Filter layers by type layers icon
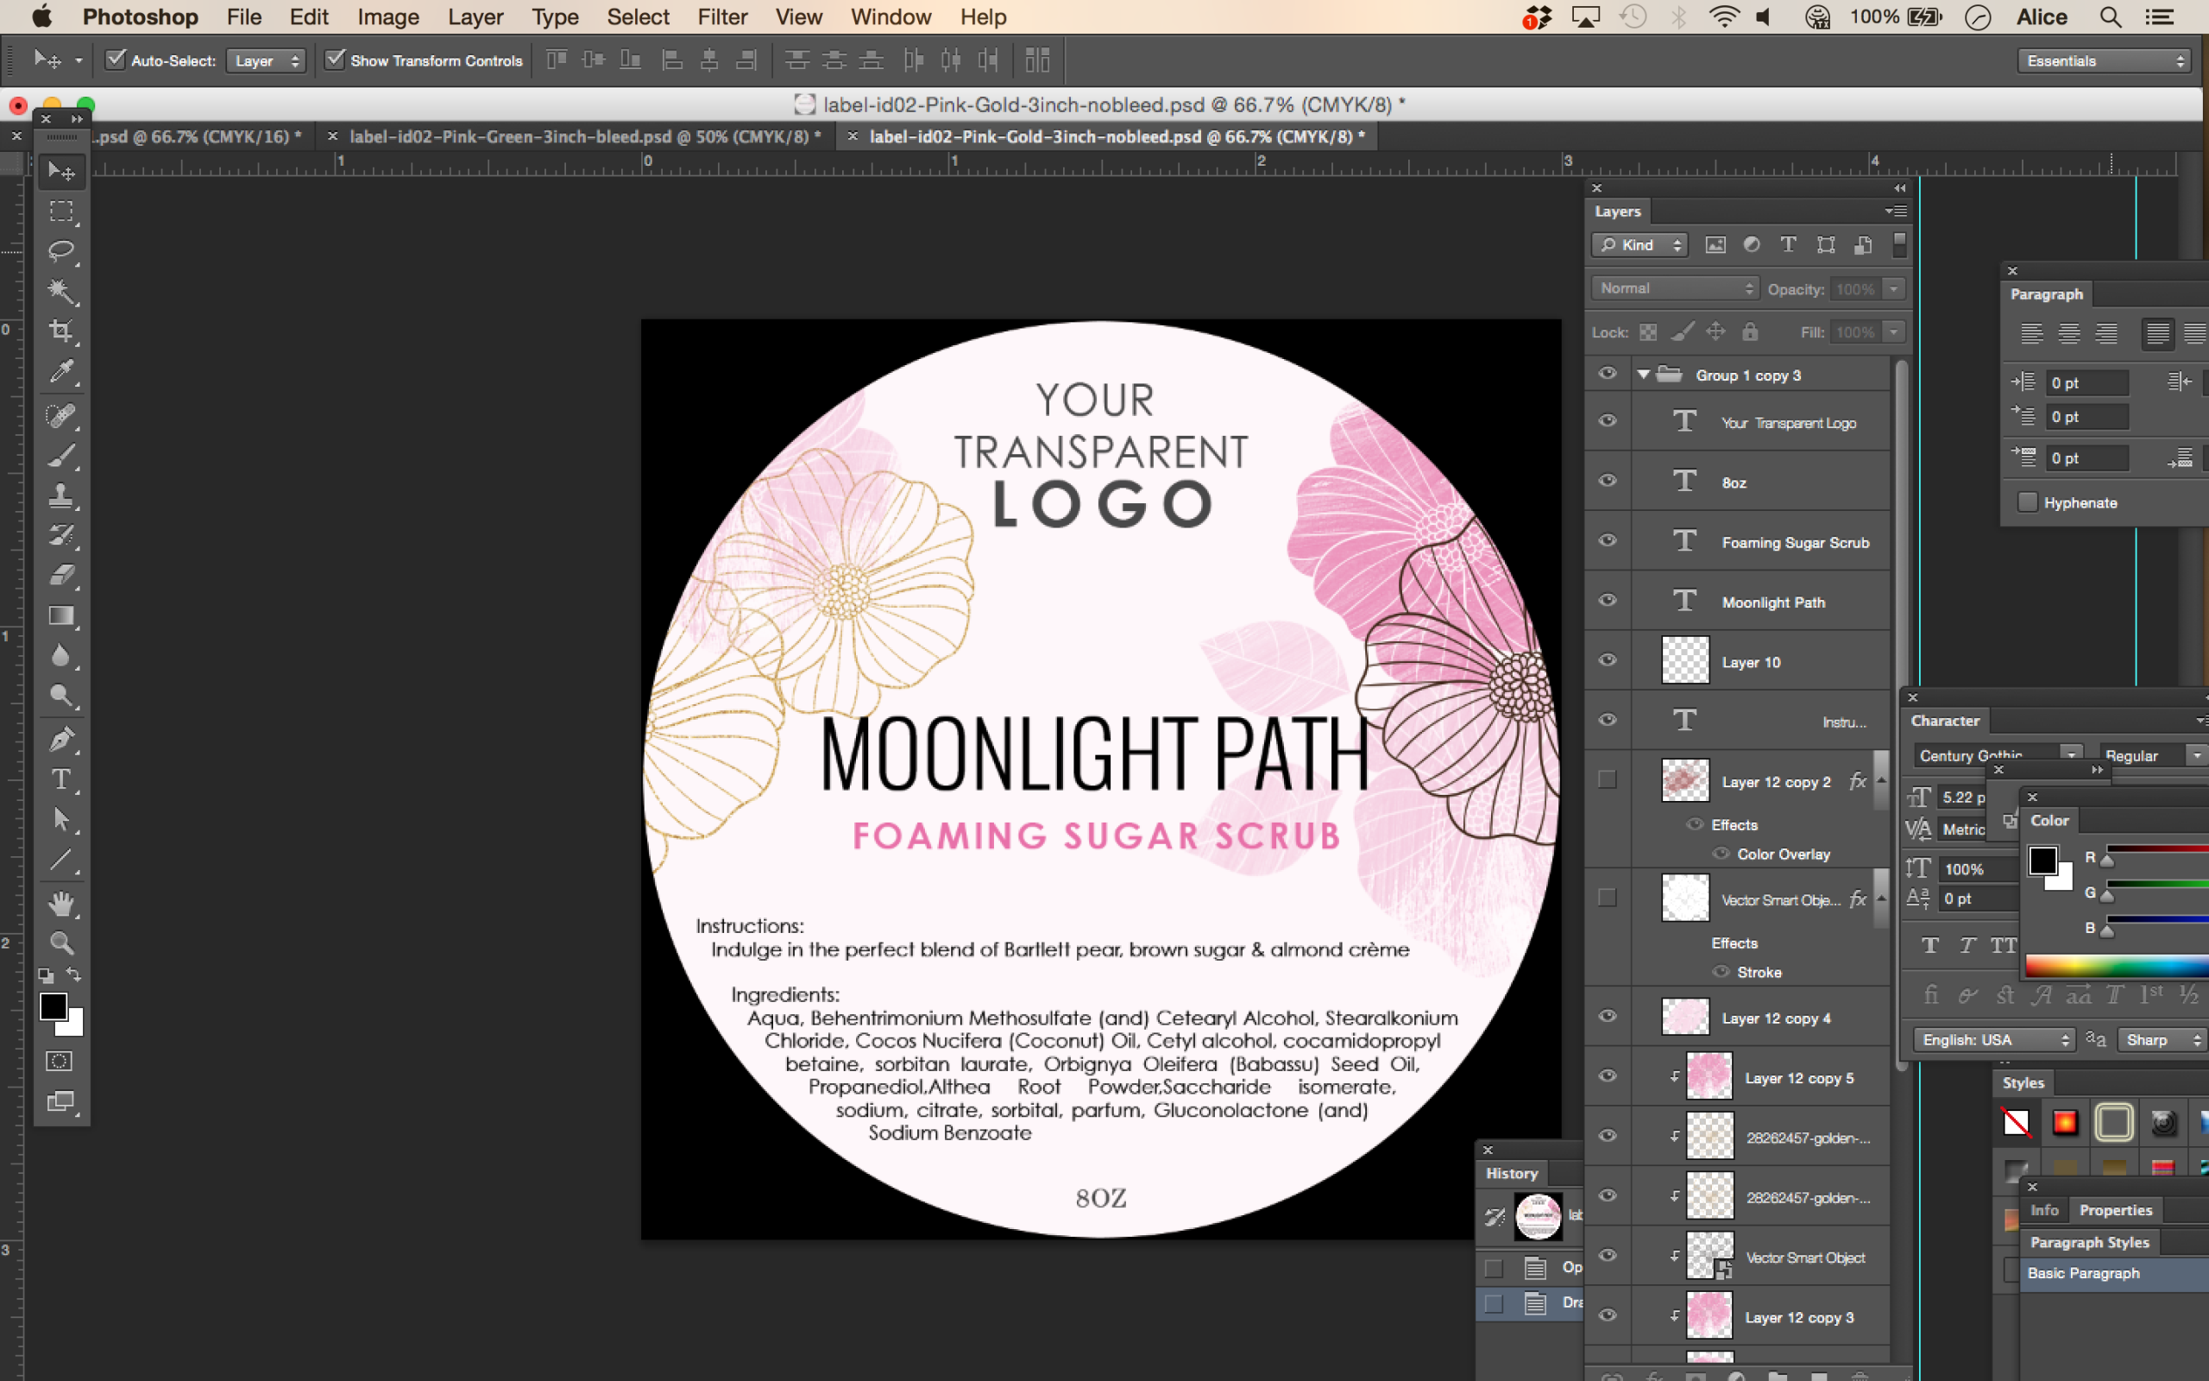Image resolution: width=2209 pixels, height=1381 pixels. tap(1788, 245)
